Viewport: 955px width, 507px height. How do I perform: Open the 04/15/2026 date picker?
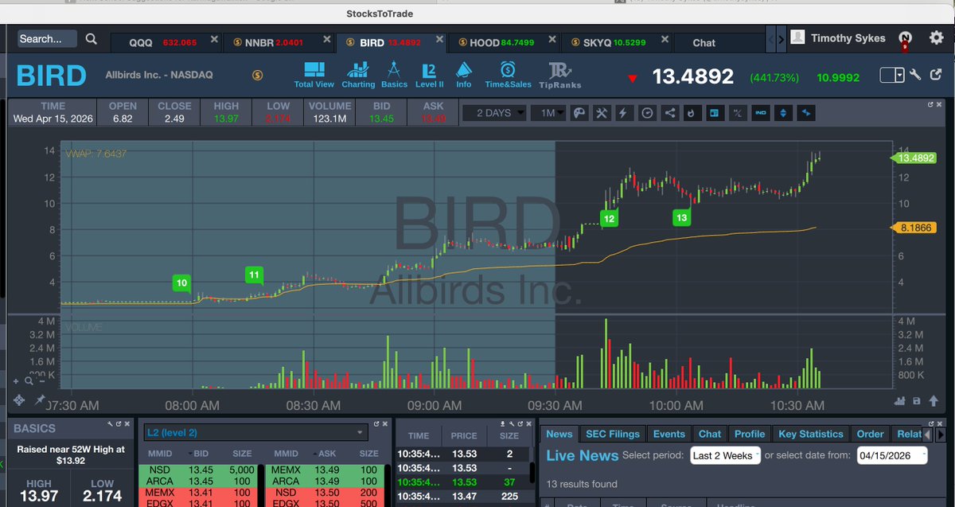891,456
